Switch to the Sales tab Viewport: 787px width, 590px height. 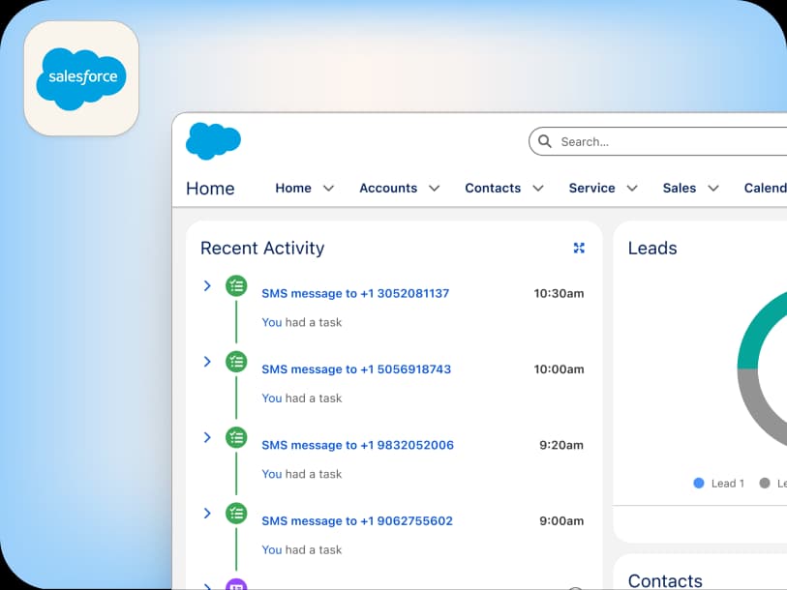[680, 189]
